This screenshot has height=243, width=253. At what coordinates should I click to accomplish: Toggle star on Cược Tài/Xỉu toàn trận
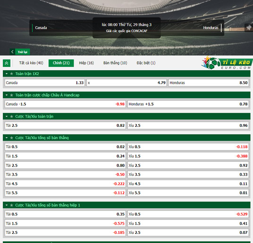coord(12,117)
